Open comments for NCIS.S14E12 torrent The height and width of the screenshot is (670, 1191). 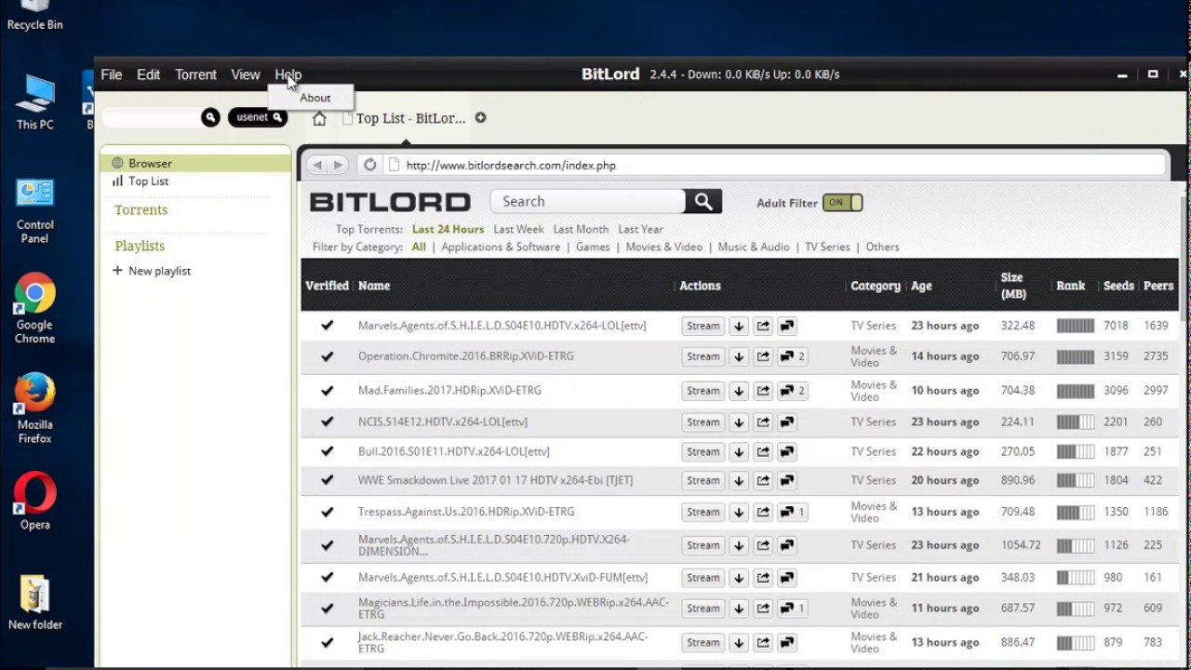(x=787, y=422)
